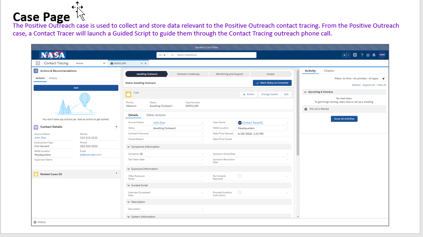The height and width of the screenshot is (237, 423).
Task: Click the Related Cases folder icon
Action: (x=36, y=174)
